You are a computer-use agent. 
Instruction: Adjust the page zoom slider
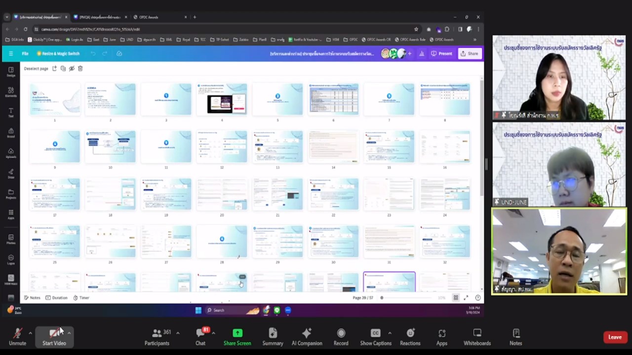coord(382,298)
